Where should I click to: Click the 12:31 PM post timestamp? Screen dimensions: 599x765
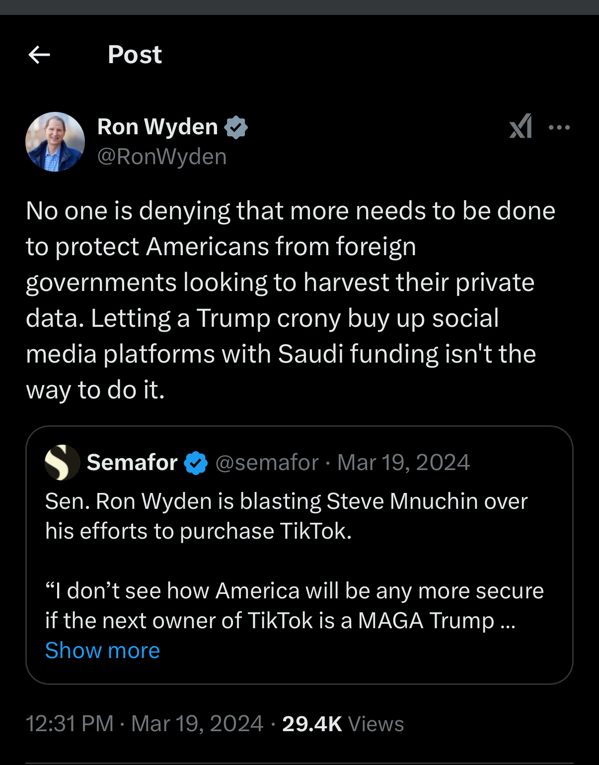tap(70, 724)
